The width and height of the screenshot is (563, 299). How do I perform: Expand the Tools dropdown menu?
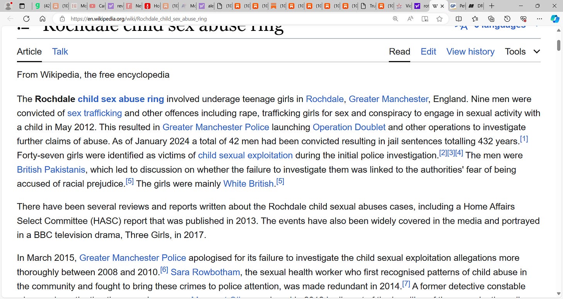(523, 52)
